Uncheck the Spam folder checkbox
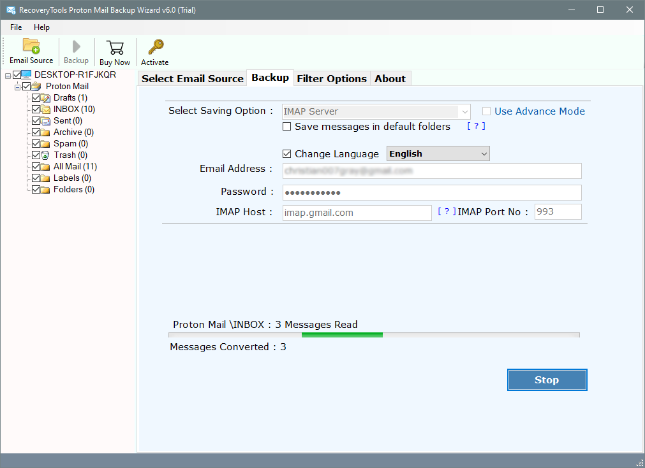The image size is (645, 468). tap(36, 144)
